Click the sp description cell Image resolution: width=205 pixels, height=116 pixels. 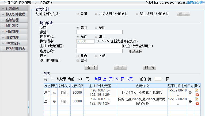click(x=54, y=101)
